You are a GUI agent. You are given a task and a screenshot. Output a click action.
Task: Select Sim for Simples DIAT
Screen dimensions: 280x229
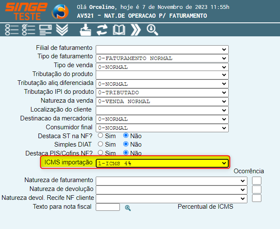pos(100,144)
